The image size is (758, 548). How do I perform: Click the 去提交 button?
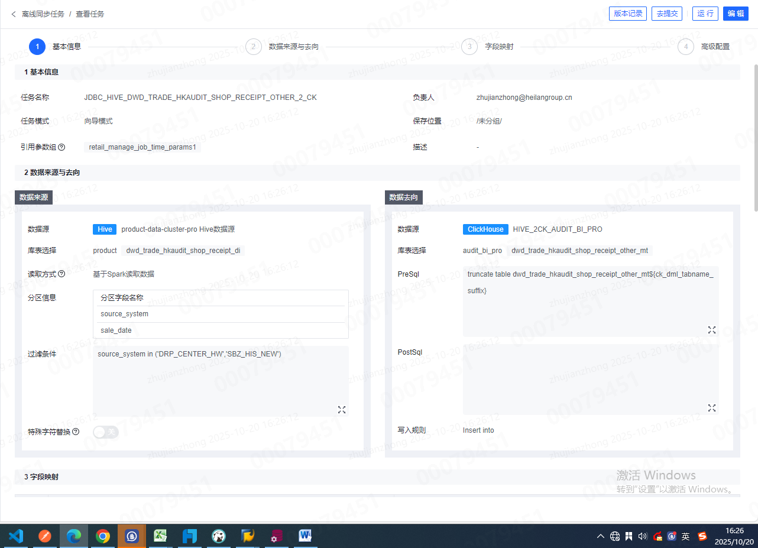click(667, 14)
